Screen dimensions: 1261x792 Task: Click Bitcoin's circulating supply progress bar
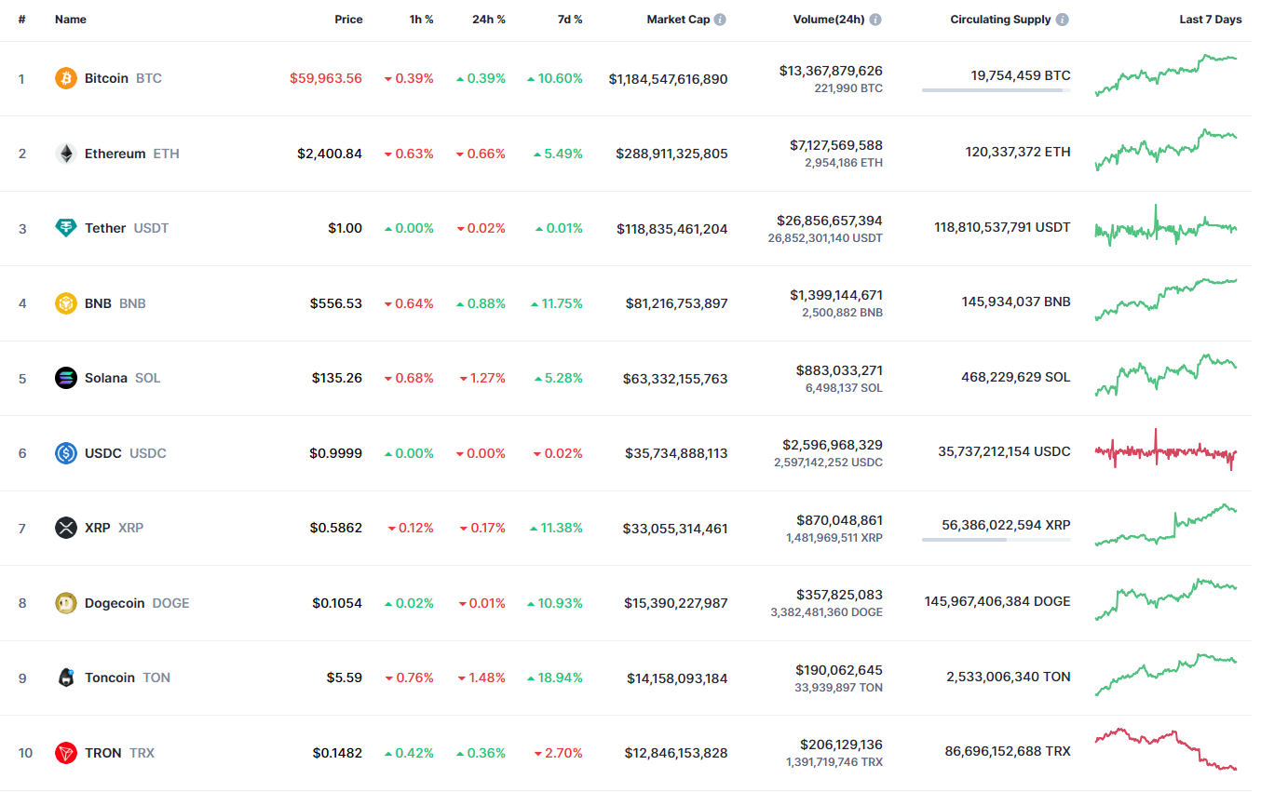click(x=996, y=90)
